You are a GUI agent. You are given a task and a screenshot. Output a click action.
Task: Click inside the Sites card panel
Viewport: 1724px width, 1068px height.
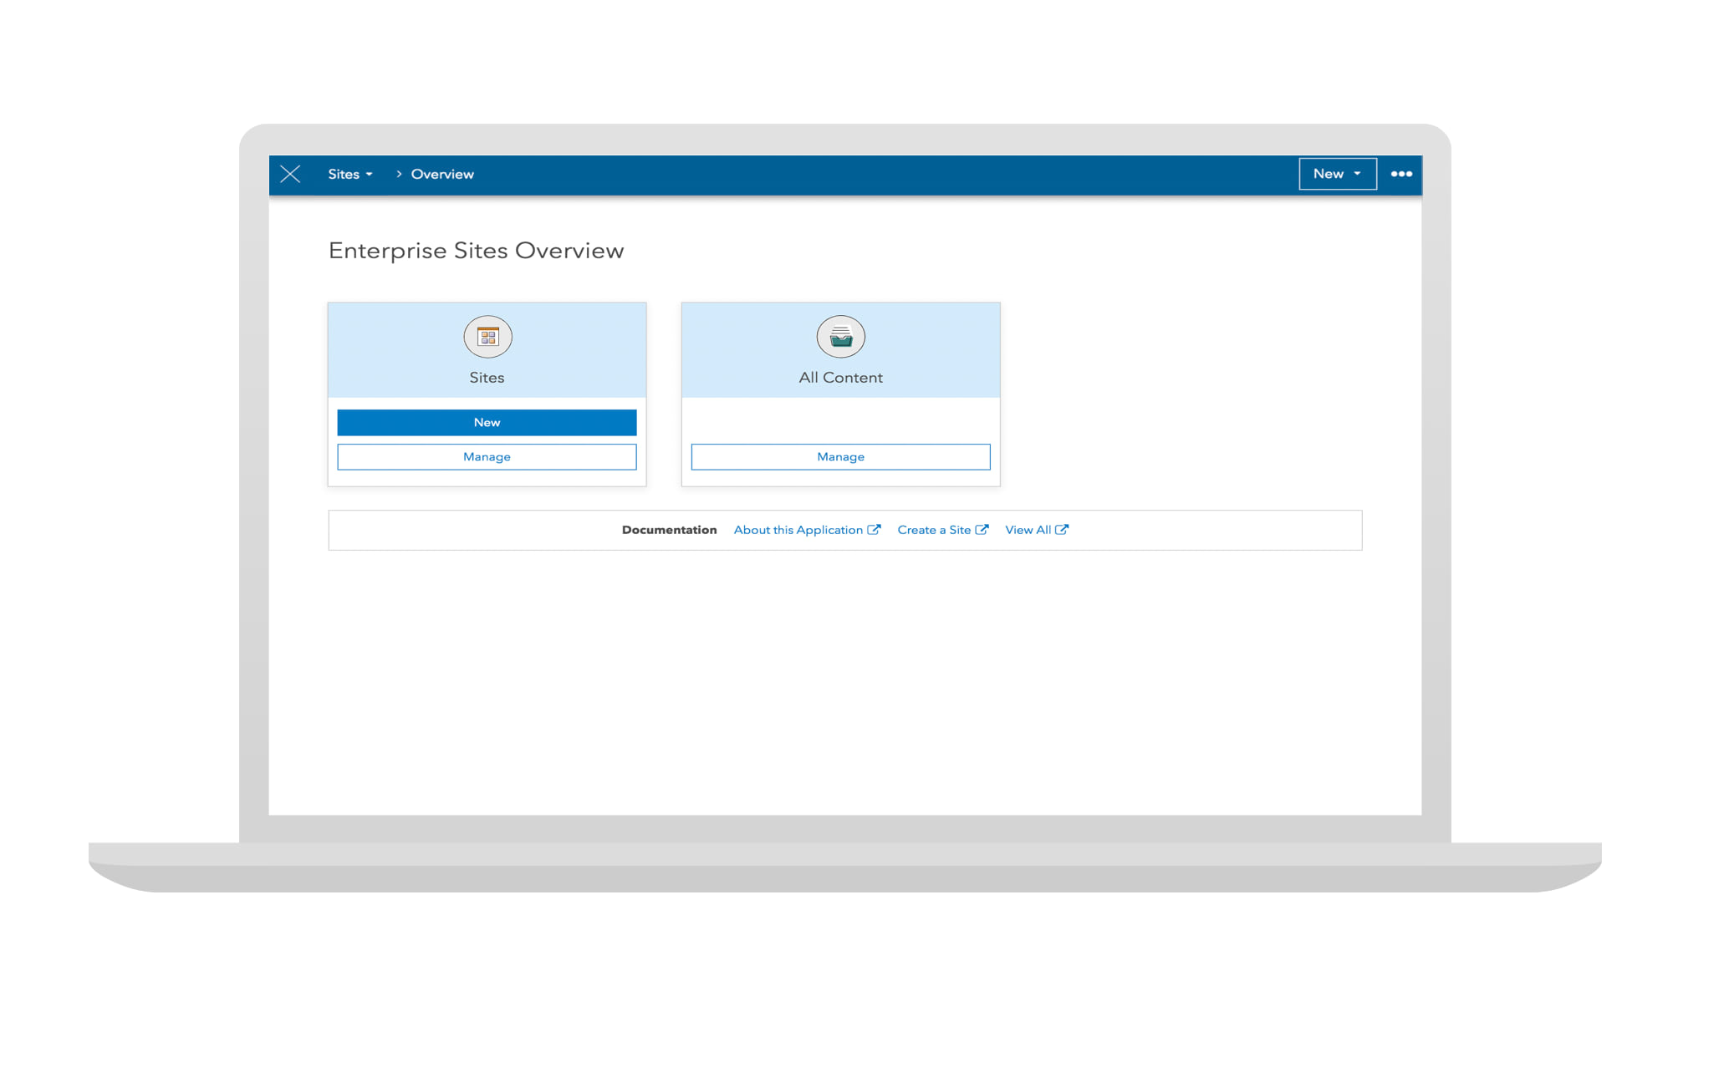[x=487, y=351]
